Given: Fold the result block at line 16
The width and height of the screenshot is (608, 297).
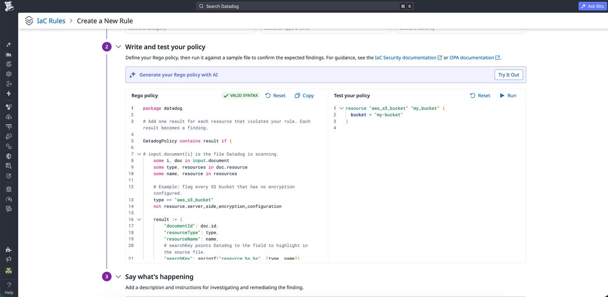Looking at the screenshot, I should [139, 219].
